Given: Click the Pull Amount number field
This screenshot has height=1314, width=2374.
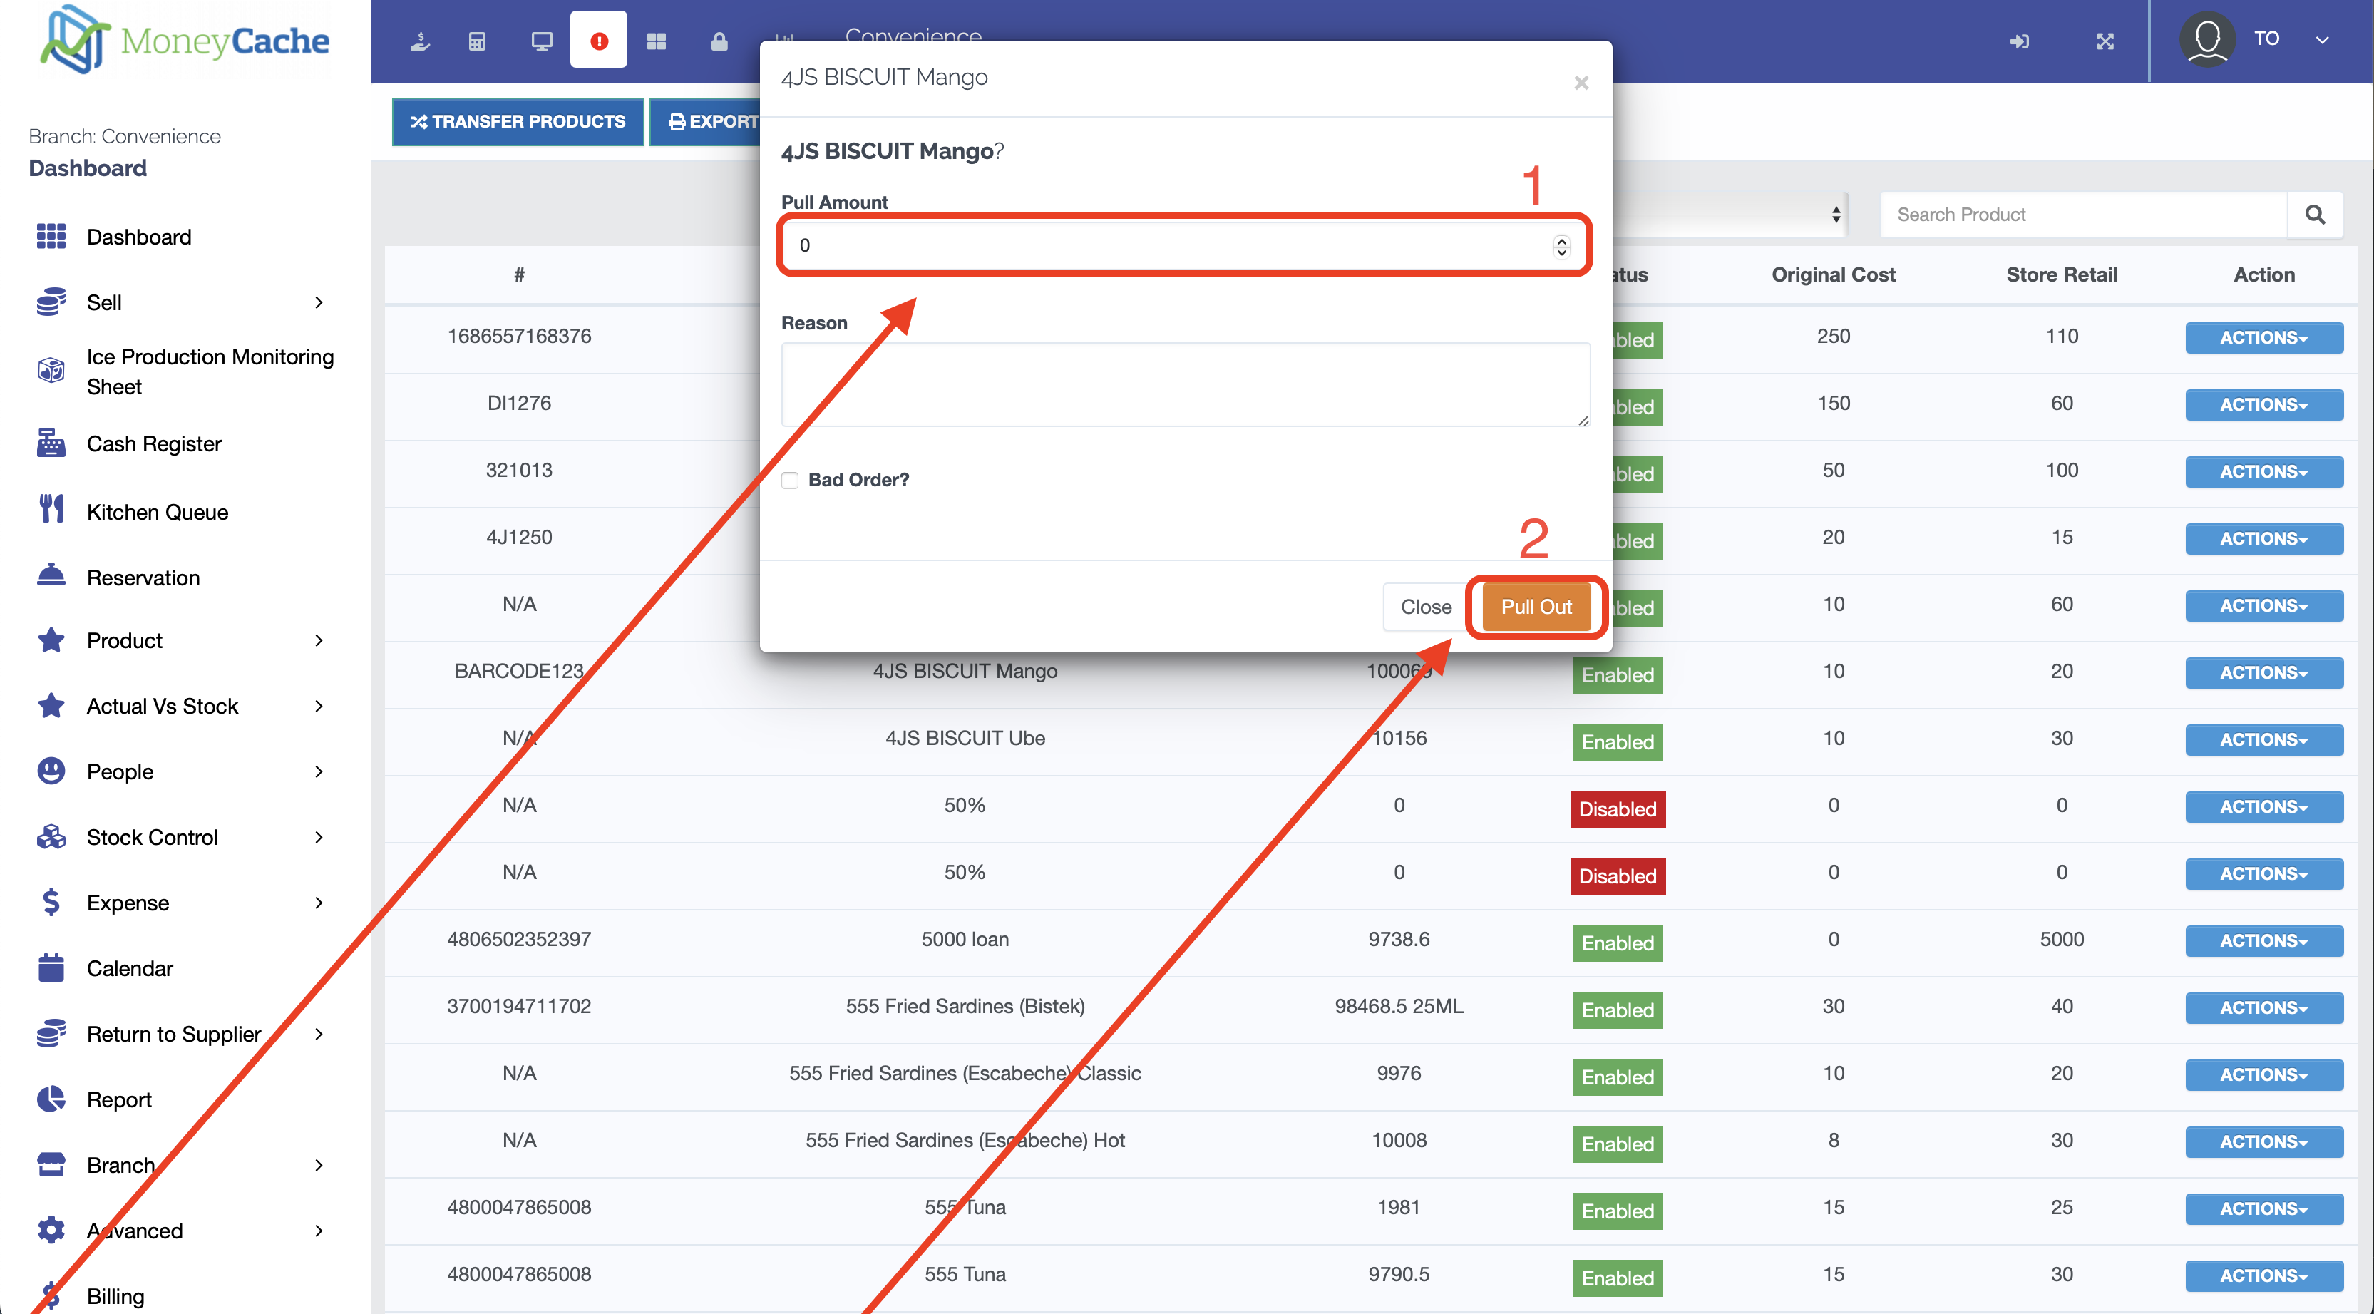Looking at the screenshot, I should click(x=1171, y=245).
